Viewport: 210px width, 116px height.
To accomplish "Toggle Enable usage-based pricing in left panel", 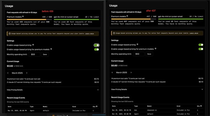I will [96, 45].
